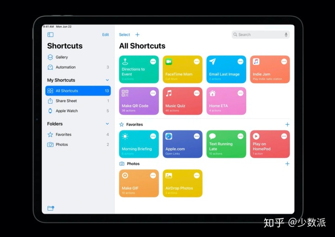Click the Photos section header

coord(129,163)
